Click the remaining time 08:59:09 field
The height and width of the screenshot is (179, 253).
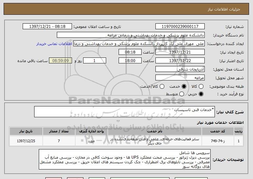[x=60, y=61]
